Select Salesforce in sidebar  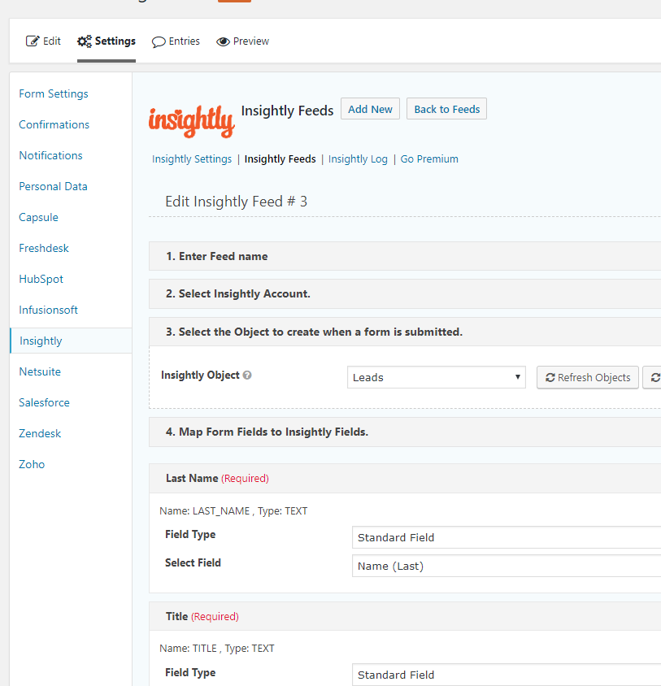point(44,402)
